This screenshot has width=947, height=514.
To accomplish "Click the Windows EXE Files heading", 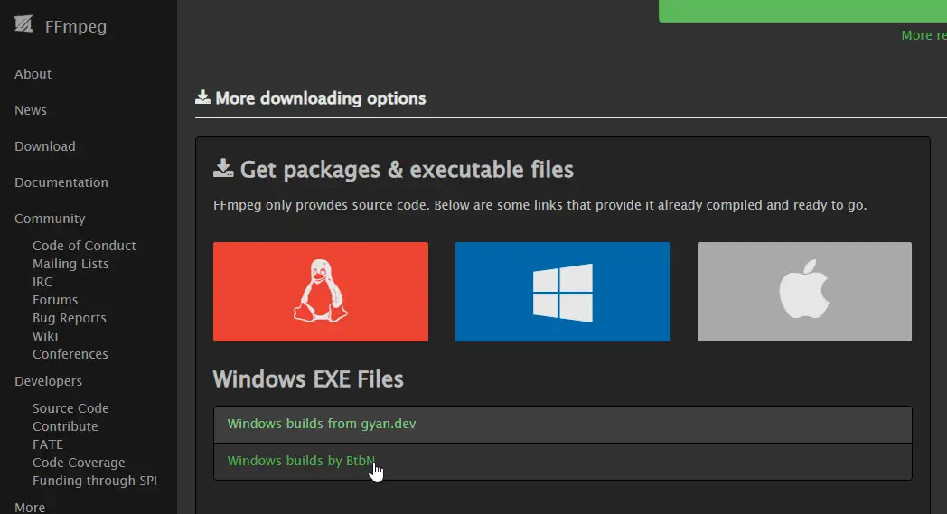I will point(308,379).
